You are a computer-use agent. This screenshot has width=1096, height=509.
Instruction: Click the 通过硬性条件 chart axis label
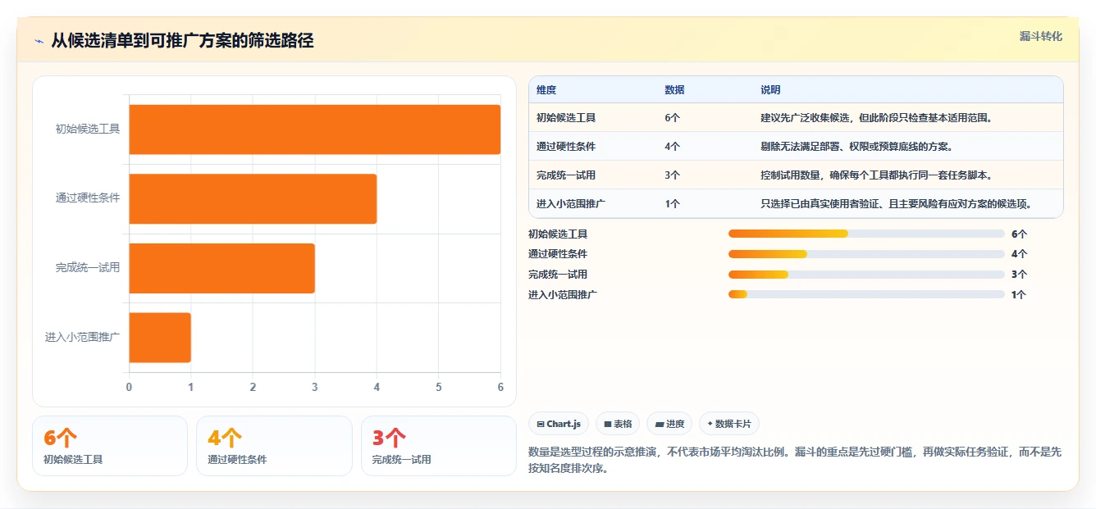pos(88,198)
